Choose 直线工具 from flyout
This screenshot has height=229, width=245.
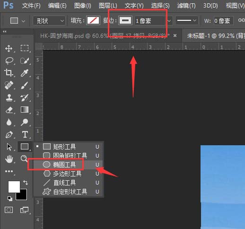pos(69,183)
